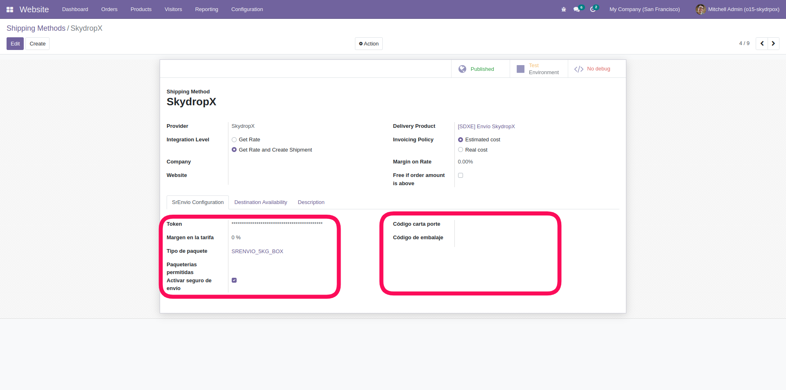Screen dimensions: 786x390
Task: Click the Published globe icon
Action: tap(462, 69)
